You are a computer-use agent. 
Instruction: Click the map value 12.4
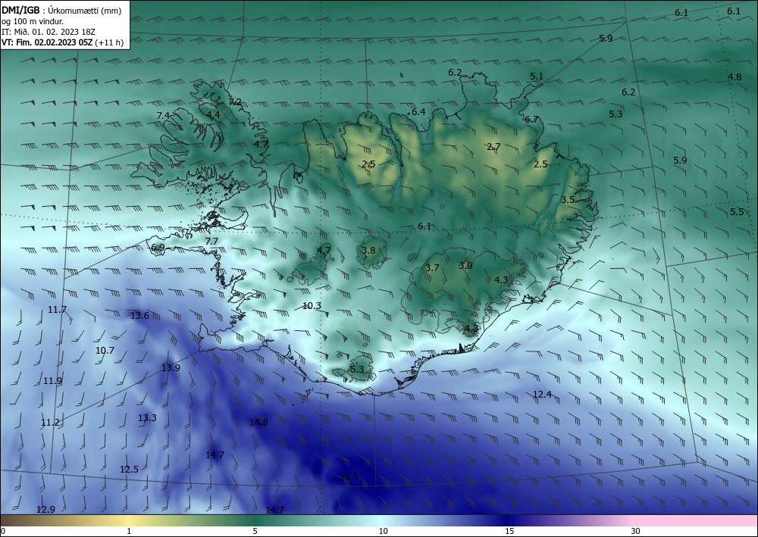click(543, 395)
